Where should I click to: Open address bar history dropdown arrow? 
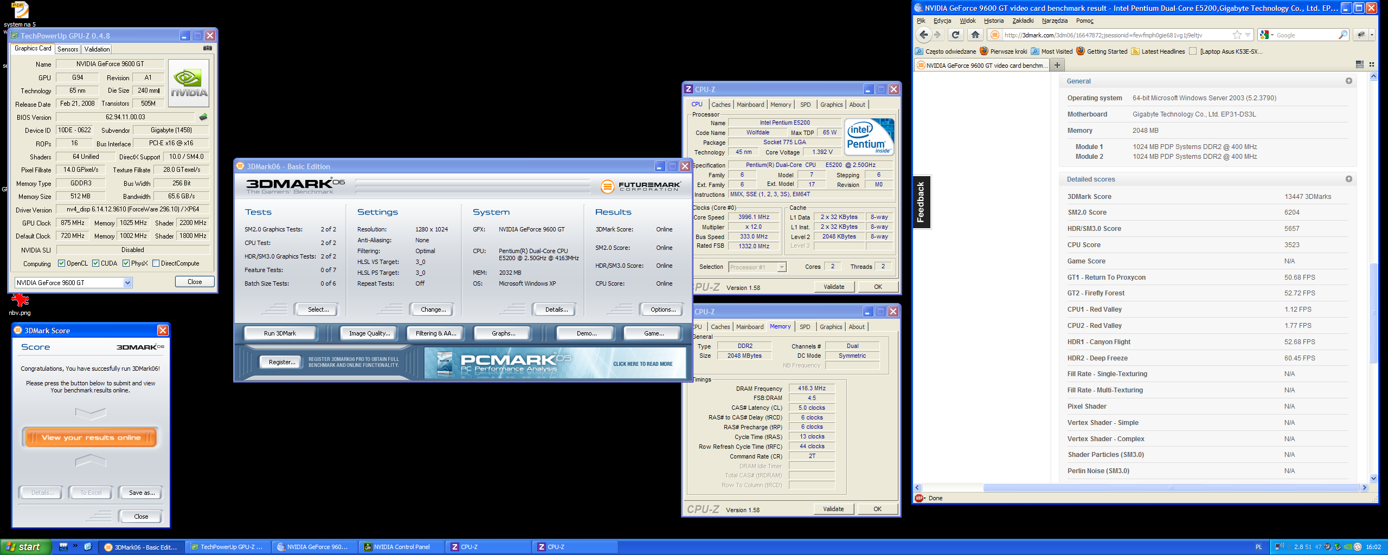click(x=1248, y=35)
